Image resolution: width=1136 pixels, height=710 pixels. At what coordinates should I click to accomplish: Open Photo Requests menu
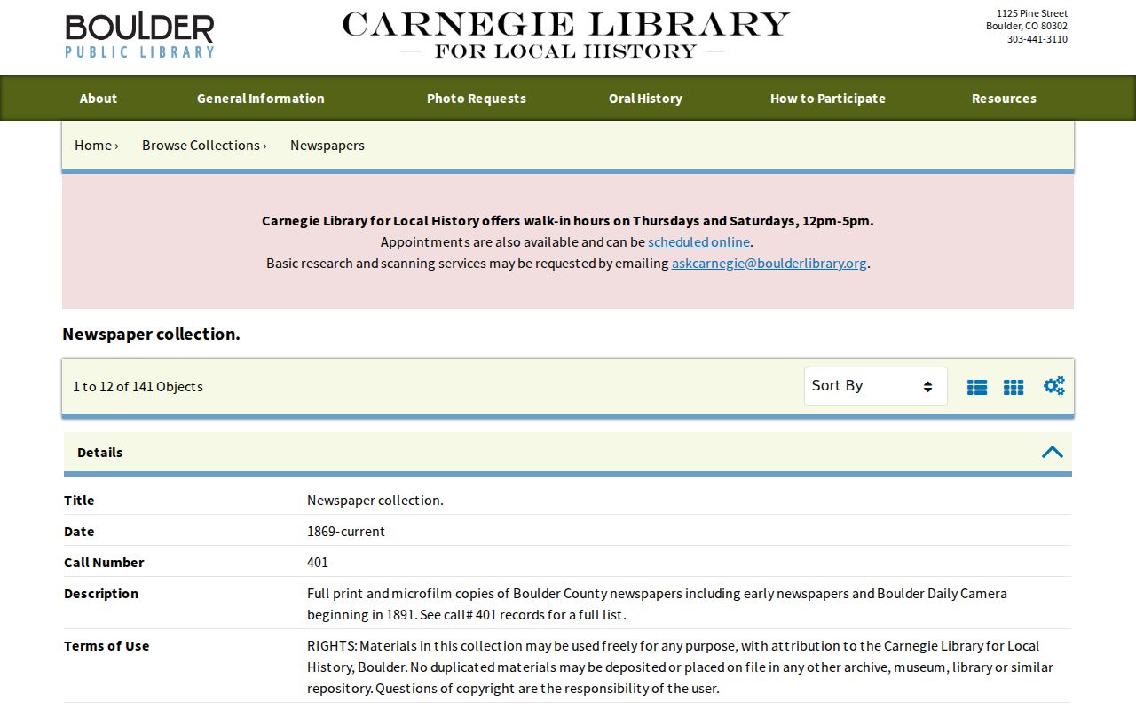click(x=477, y=99)
